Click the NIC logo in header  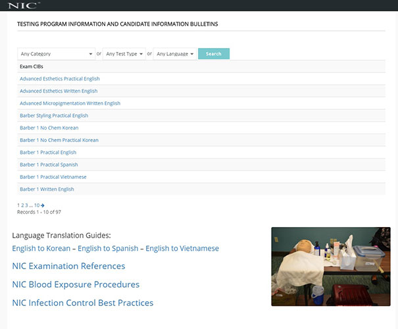tap(24, 5)
